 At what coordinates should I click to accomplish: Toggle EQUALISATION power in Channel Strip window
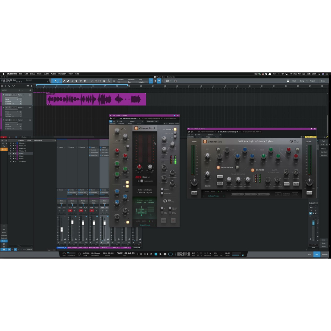(x=218, y=167)
